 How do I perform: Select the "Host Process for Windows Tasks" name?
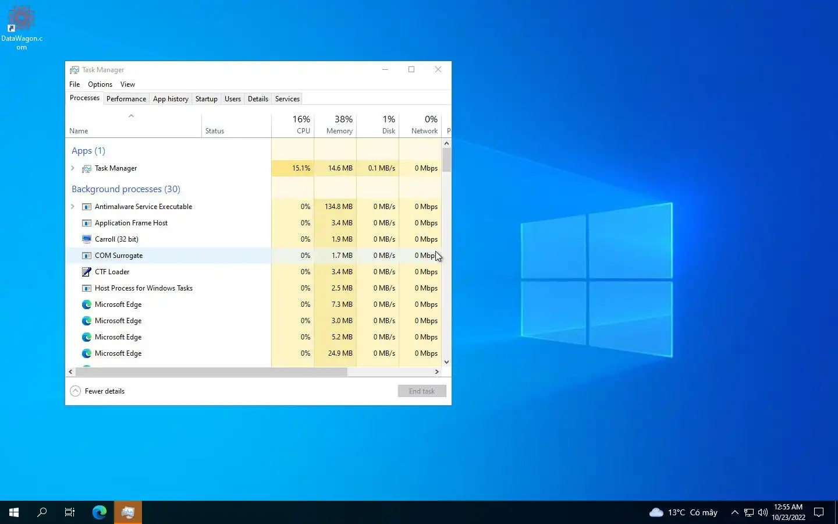pos(144,288)
